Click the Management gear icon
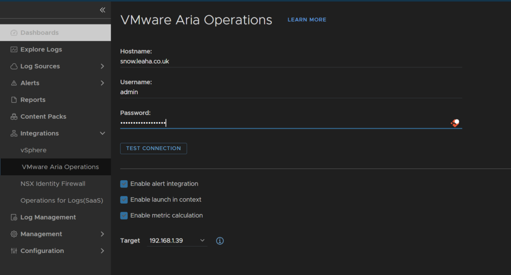Image resolution: width=511 pixels, height=275 pixels. [13, 234]
